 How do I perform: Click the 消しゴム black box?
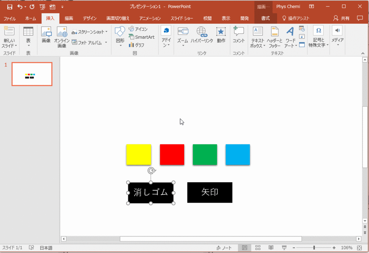pos(151,193)
